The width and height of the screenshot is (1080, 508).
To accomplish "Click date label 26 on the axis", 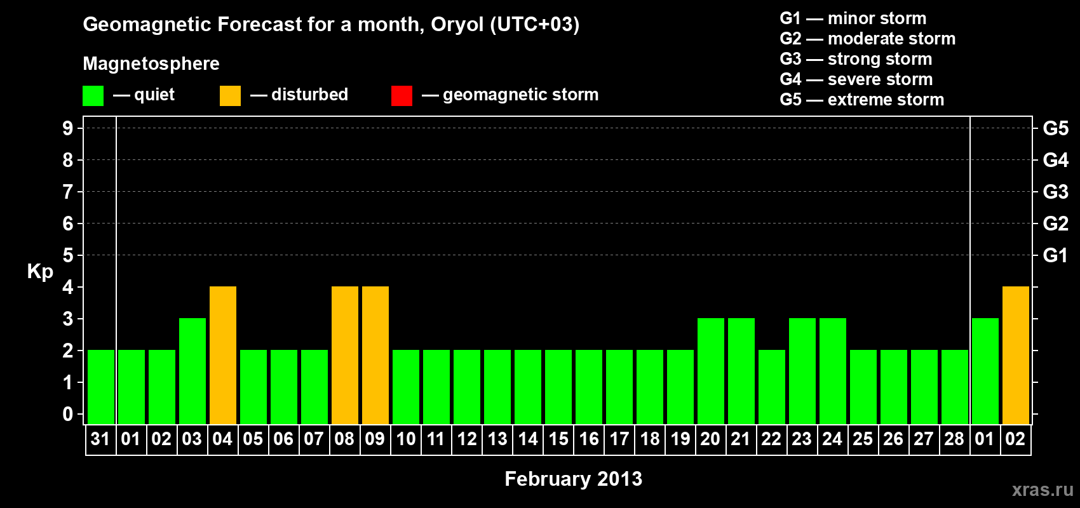I will tap(893, 439).
